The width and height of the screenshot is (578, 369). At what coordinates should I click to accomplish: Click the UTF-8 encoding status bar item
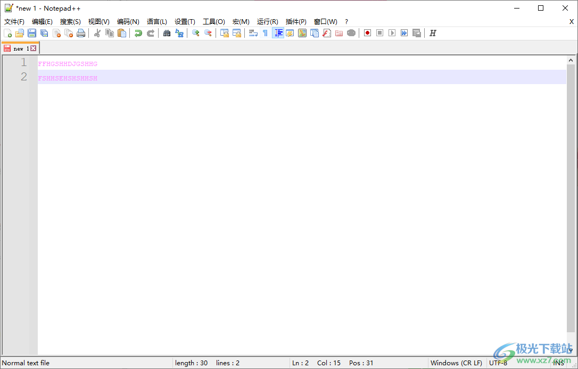coord(498,363)
